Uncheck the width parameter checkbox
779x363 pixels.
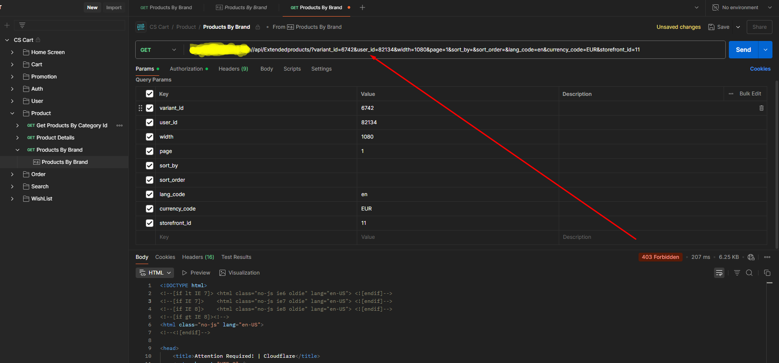(x=150, y=137)
